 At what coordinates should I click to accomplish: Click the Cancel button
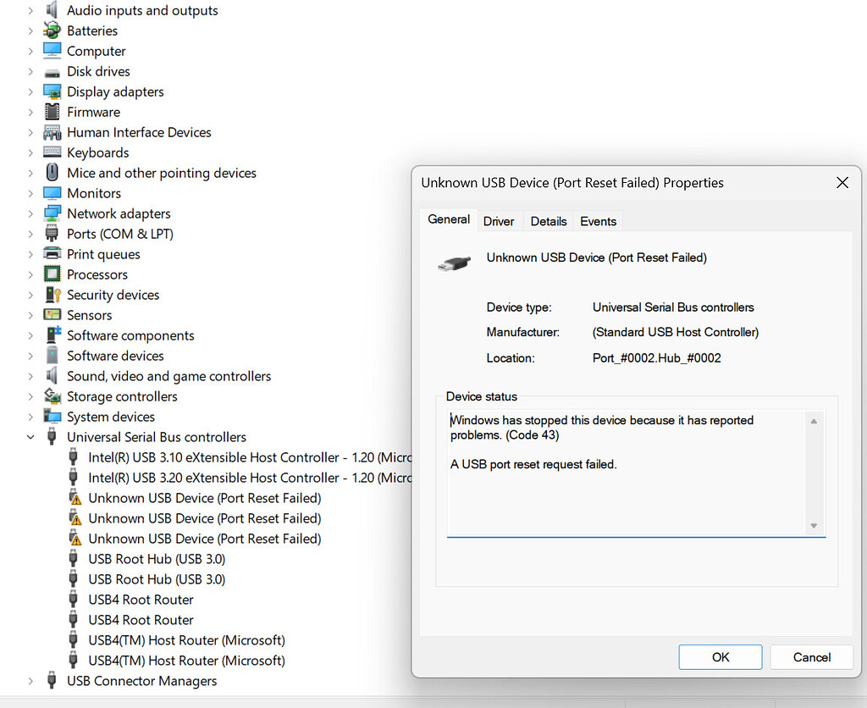(x=810, y=656)
